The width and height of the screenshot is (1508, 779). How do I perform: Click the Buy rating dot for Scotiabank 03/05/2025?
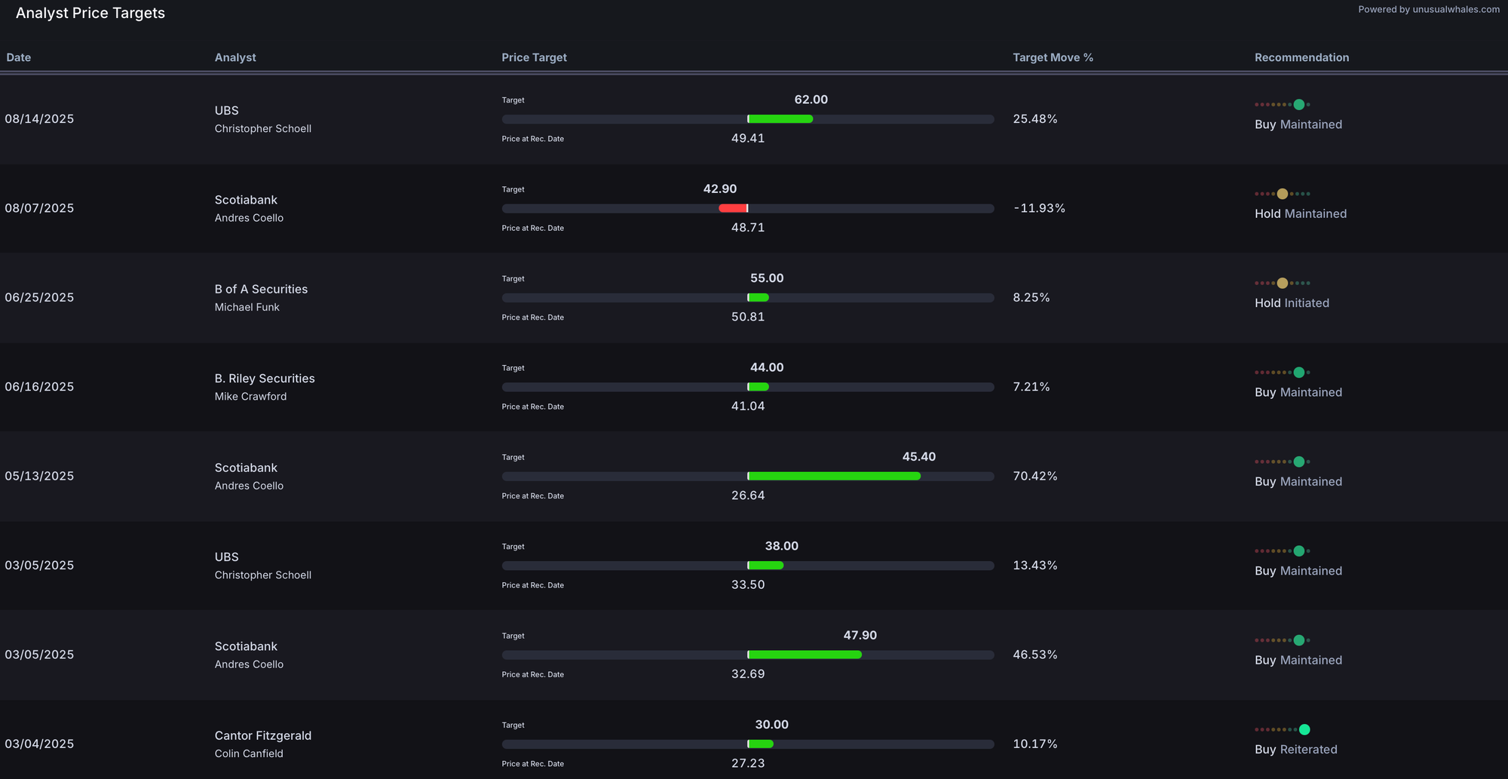(1298, 640)
